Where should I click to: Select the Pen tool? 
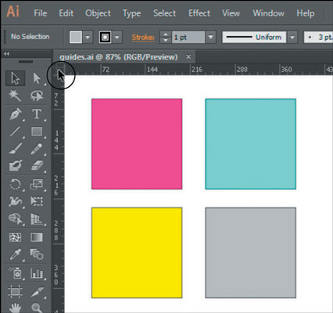click(15, 114)
